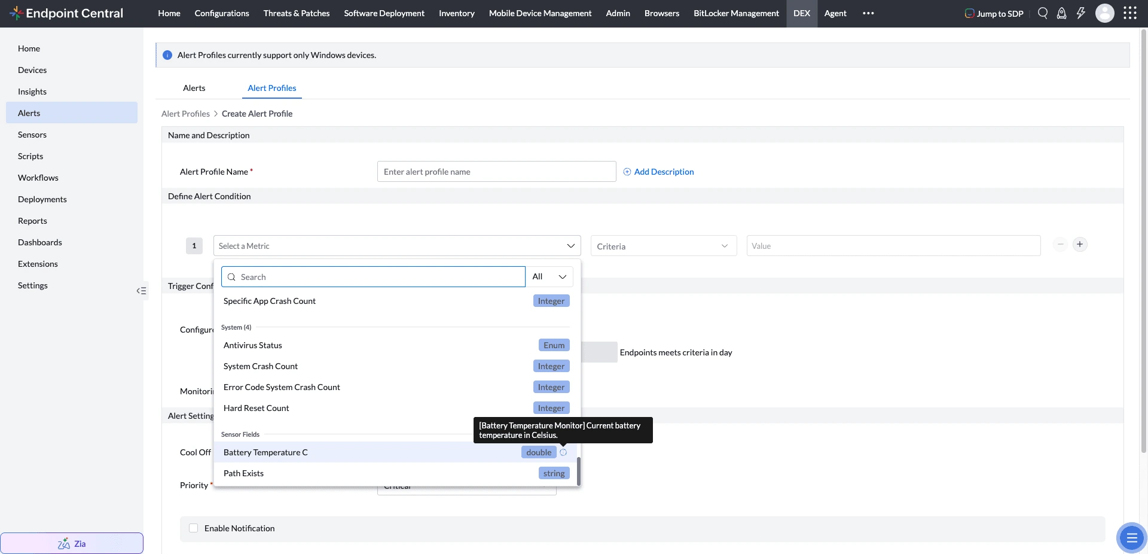Screen dimensions: 1148x554
Task: Open Reports in the sidebar
Action: coord(72,221)
